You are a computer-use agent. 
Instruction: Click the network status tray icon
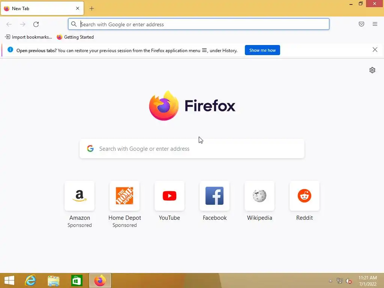click(339, 281)
